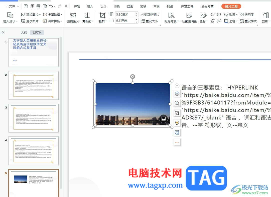Open the undo history dropdown arrow
The image size is (271, 197).
(55, 6)
